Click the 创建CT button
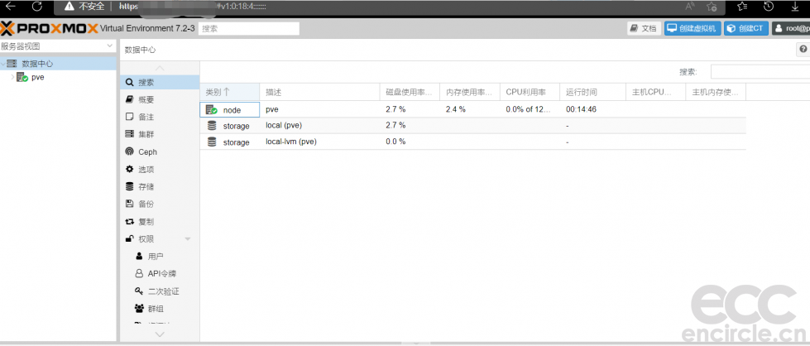The height and width of the screenshot is (346, 810). click(746, 28)
